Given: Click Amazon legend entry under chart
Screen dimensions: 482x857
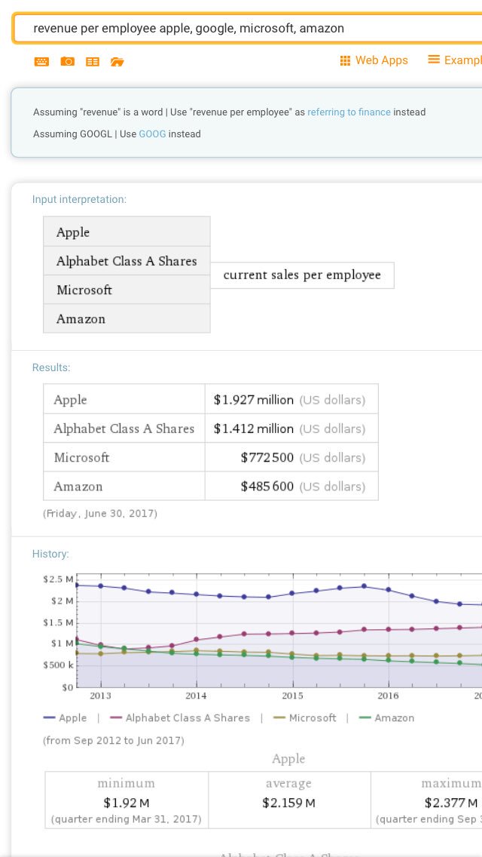Looking at the screenshot, I should pyautogui.click(x=386, y=717).
